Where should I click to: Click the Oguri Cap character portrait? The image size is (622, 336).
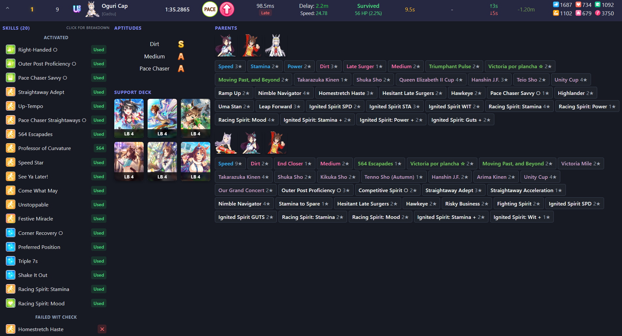coord(92,9)
